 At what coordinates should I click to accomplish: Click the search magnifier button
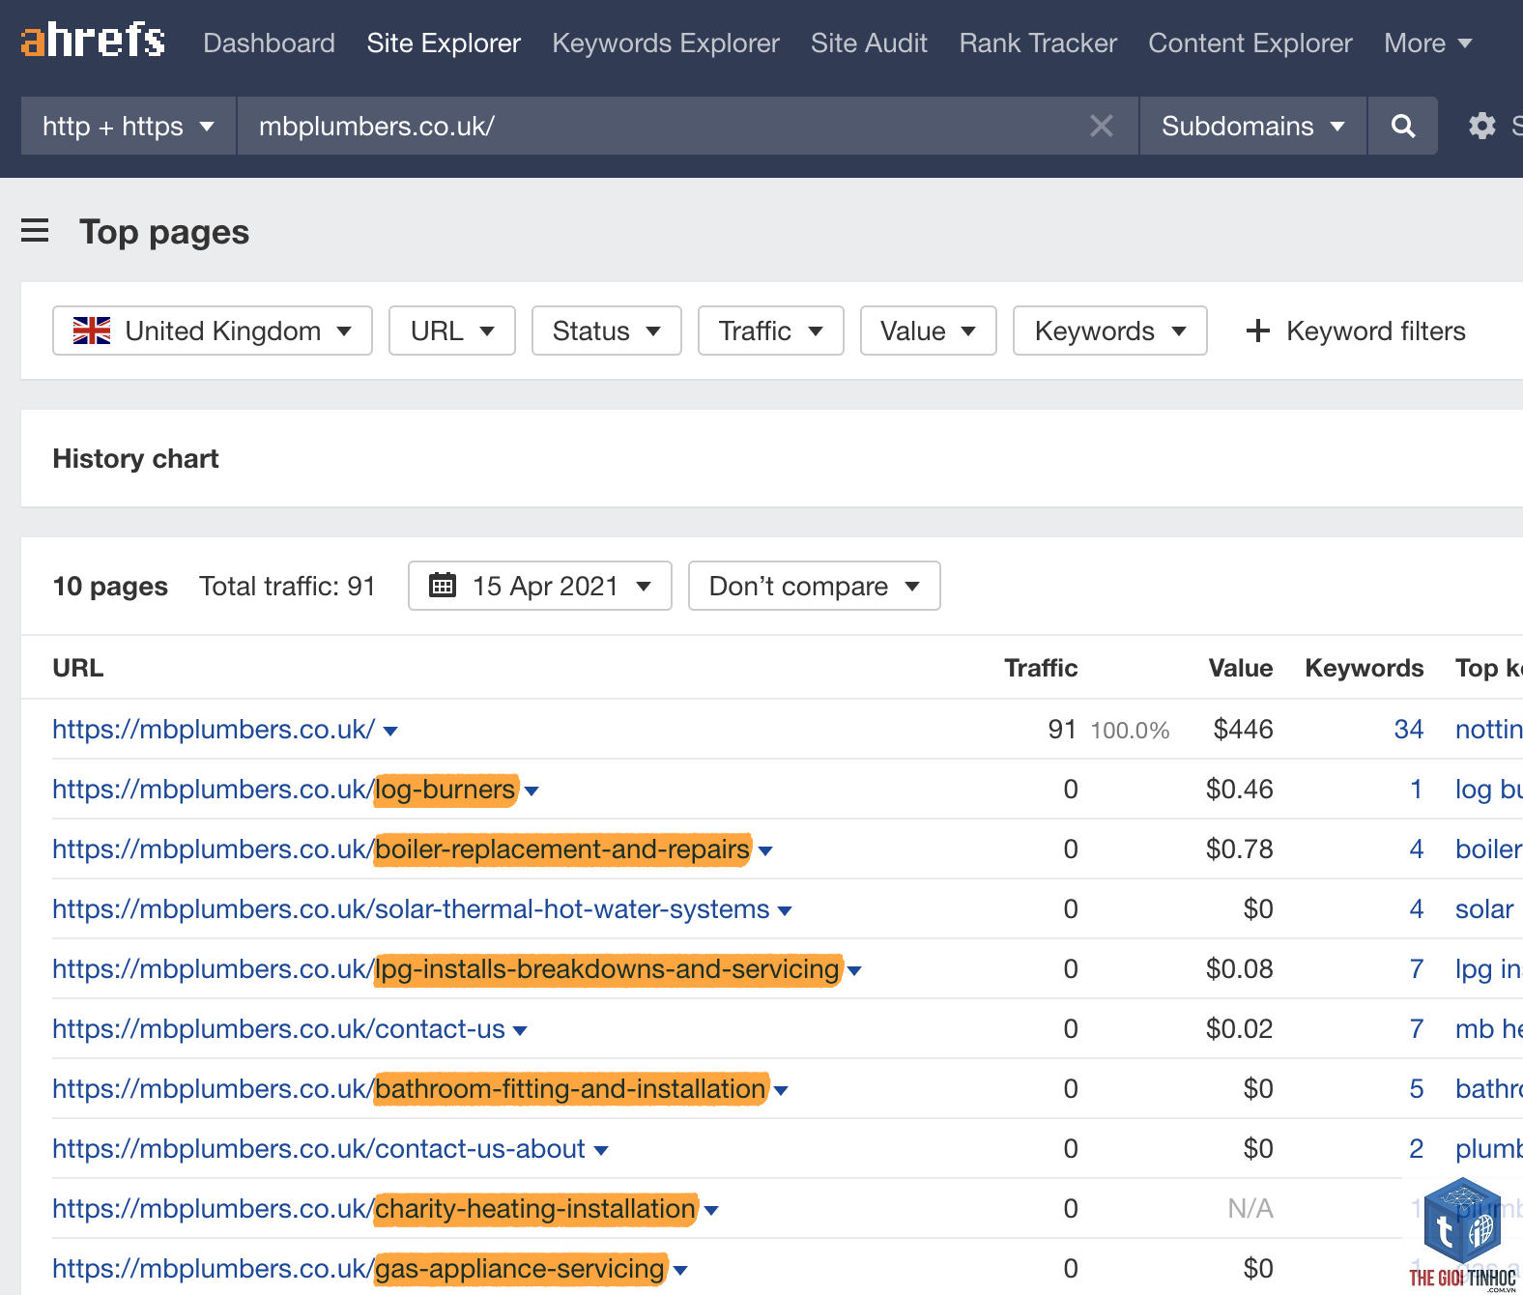pos(1402,126)
